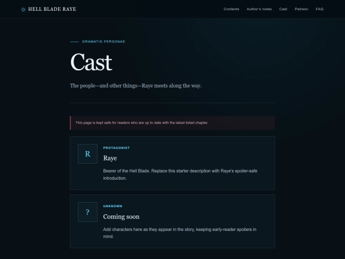Click the PROTAGONIST label
This screenshot has height=259, width=345.
(x=116, y=148)
